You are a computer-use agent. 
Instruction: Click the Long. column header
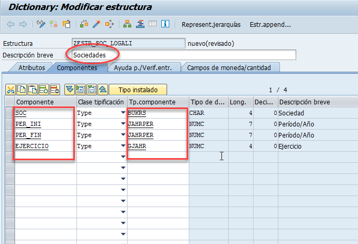pos(240,102)
